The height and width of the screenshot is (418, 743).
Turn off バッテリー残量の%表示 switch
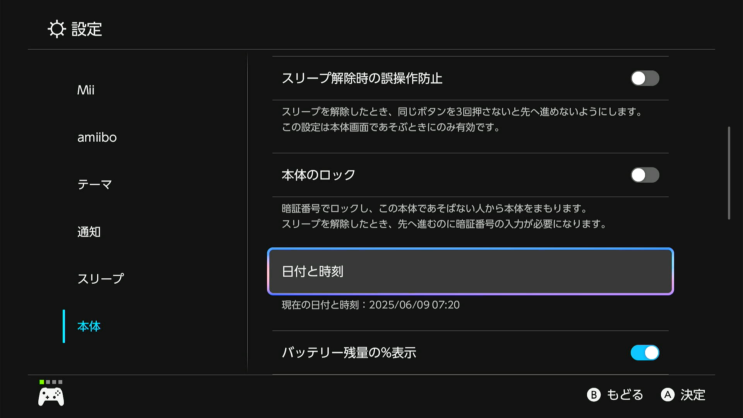[x=645, y=353]
